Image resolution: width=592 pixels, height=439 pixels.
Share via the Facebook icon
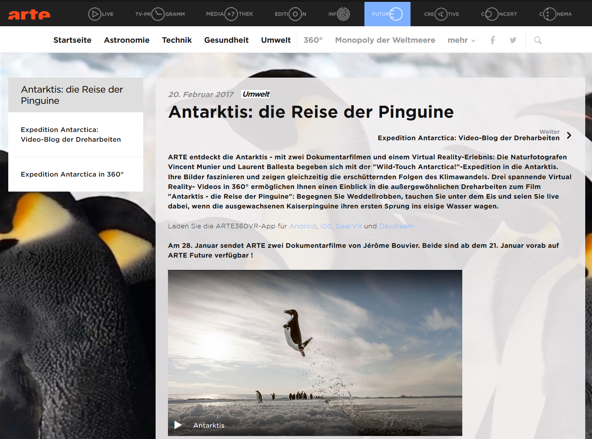point(493,40)
